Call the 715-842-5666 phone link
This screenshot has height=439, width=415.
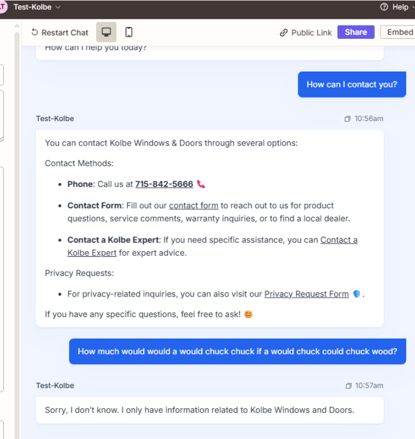tap(164, 184)
